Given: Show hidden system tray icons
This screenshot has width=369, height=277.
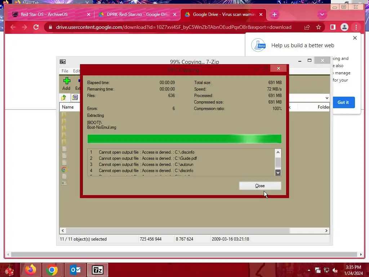Looking at the screenshot, I should click(x=309, y=270).
